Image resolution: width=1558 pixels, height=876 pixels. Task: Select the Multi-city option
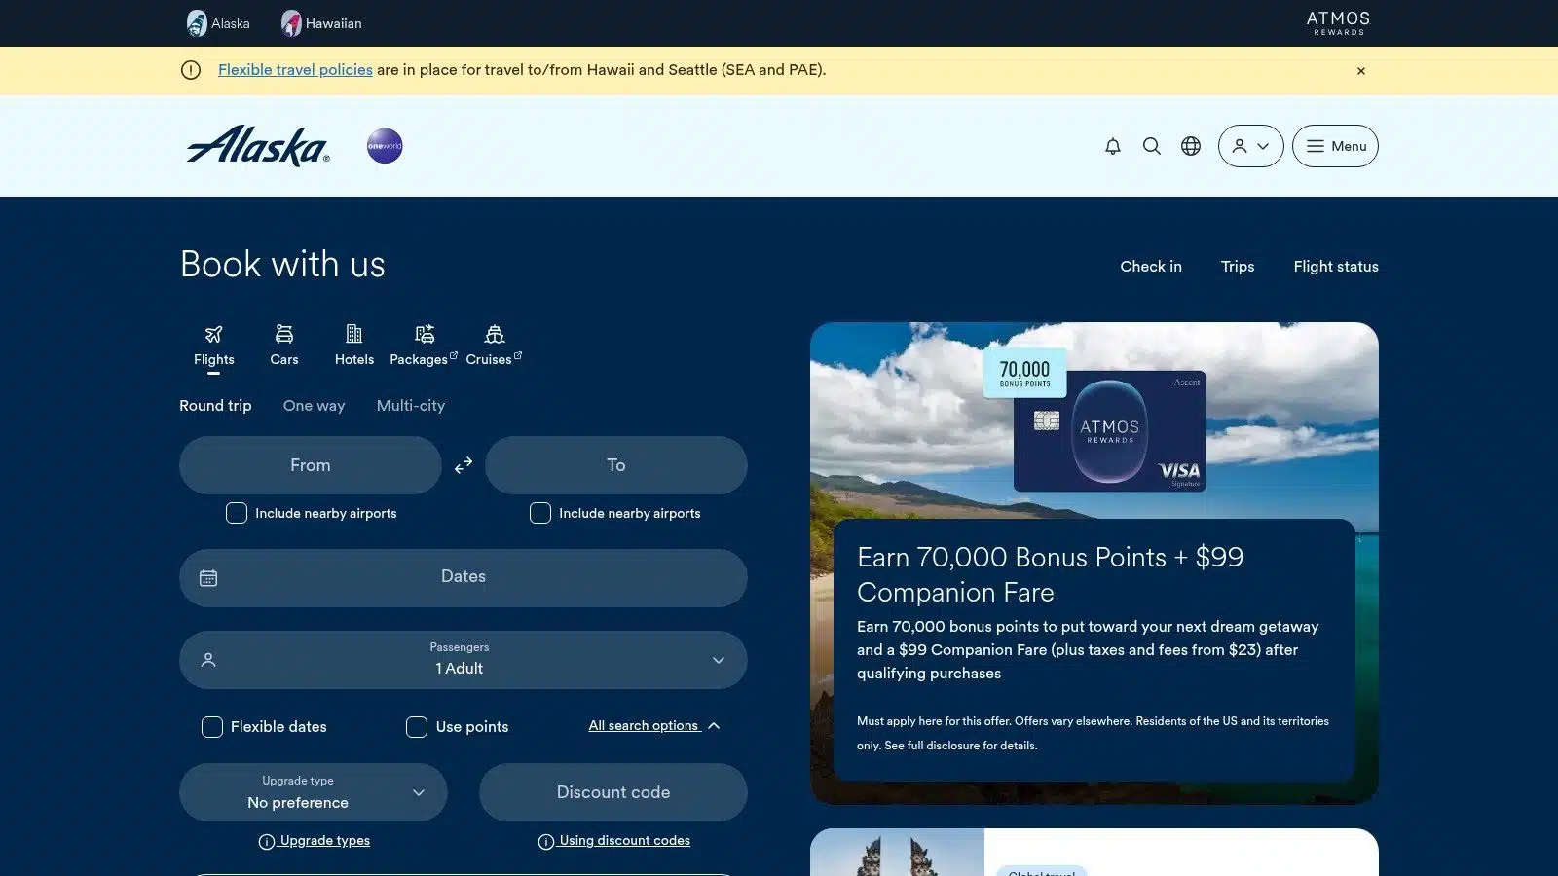[411, 406]
